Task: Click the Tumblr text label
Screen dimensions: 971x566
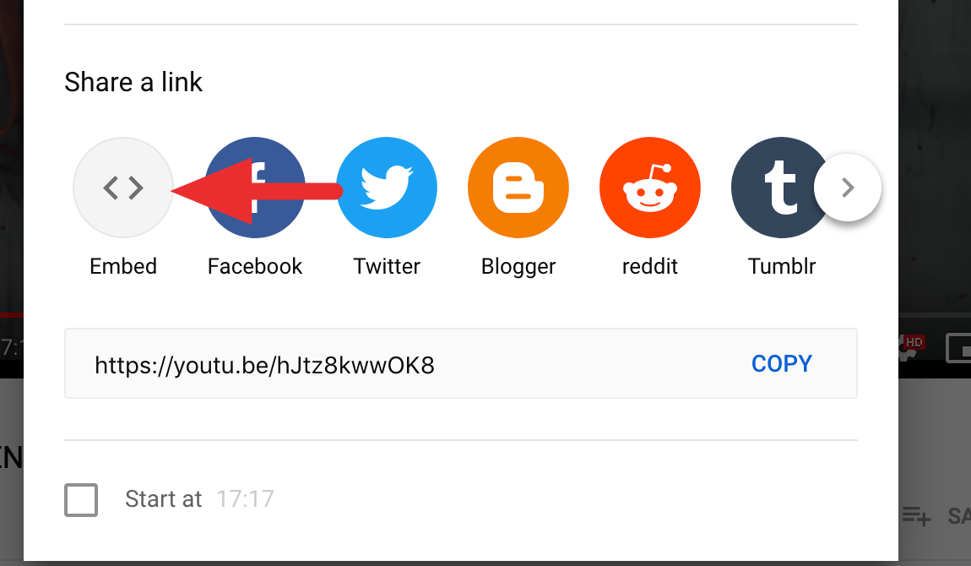Action: [x=782, y=266]
